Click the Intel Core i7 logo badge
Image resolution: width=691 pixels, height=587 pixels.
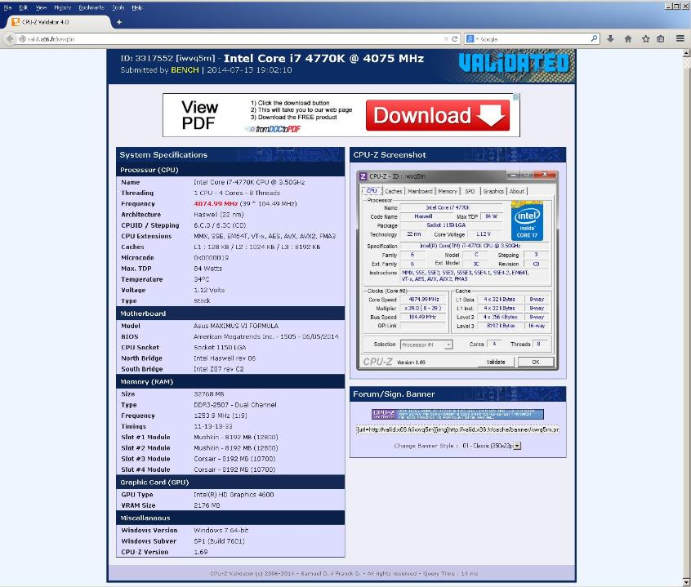[527, 220]
